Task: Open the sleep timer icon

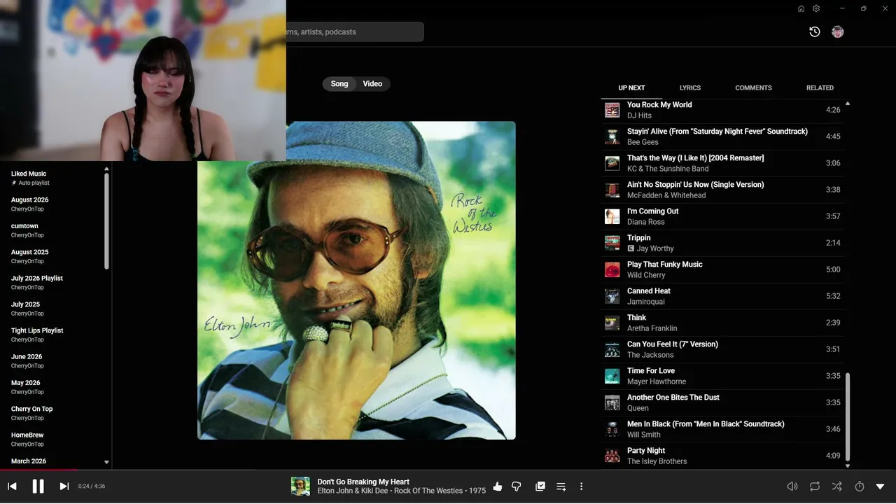Action: 860,486
